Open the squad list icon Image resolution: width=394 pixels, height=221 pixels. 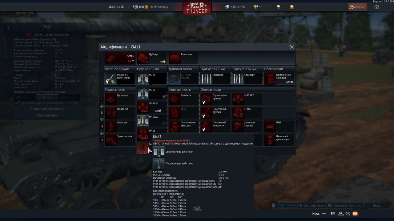coord(333,214)
